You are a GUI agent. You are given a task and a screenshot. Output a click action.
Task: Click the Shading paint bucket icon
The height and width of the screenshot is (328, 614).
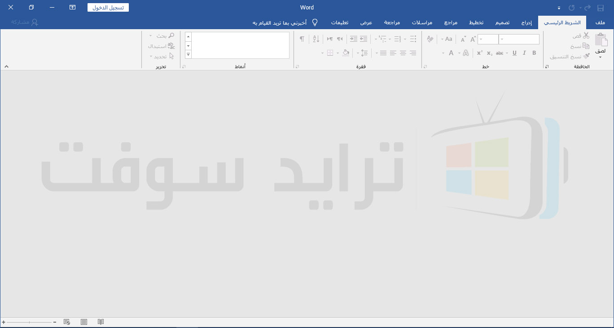346,53
